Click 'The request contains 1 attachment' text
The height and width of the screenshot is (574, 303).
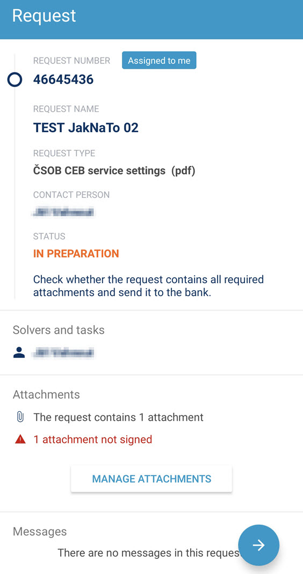pyautogui.click(x=118, y=417)
